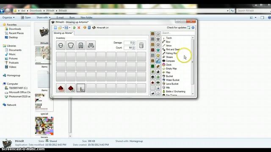Select the special image file thumbnail
This screenshot has height=152, width=271.
(44, 102)
